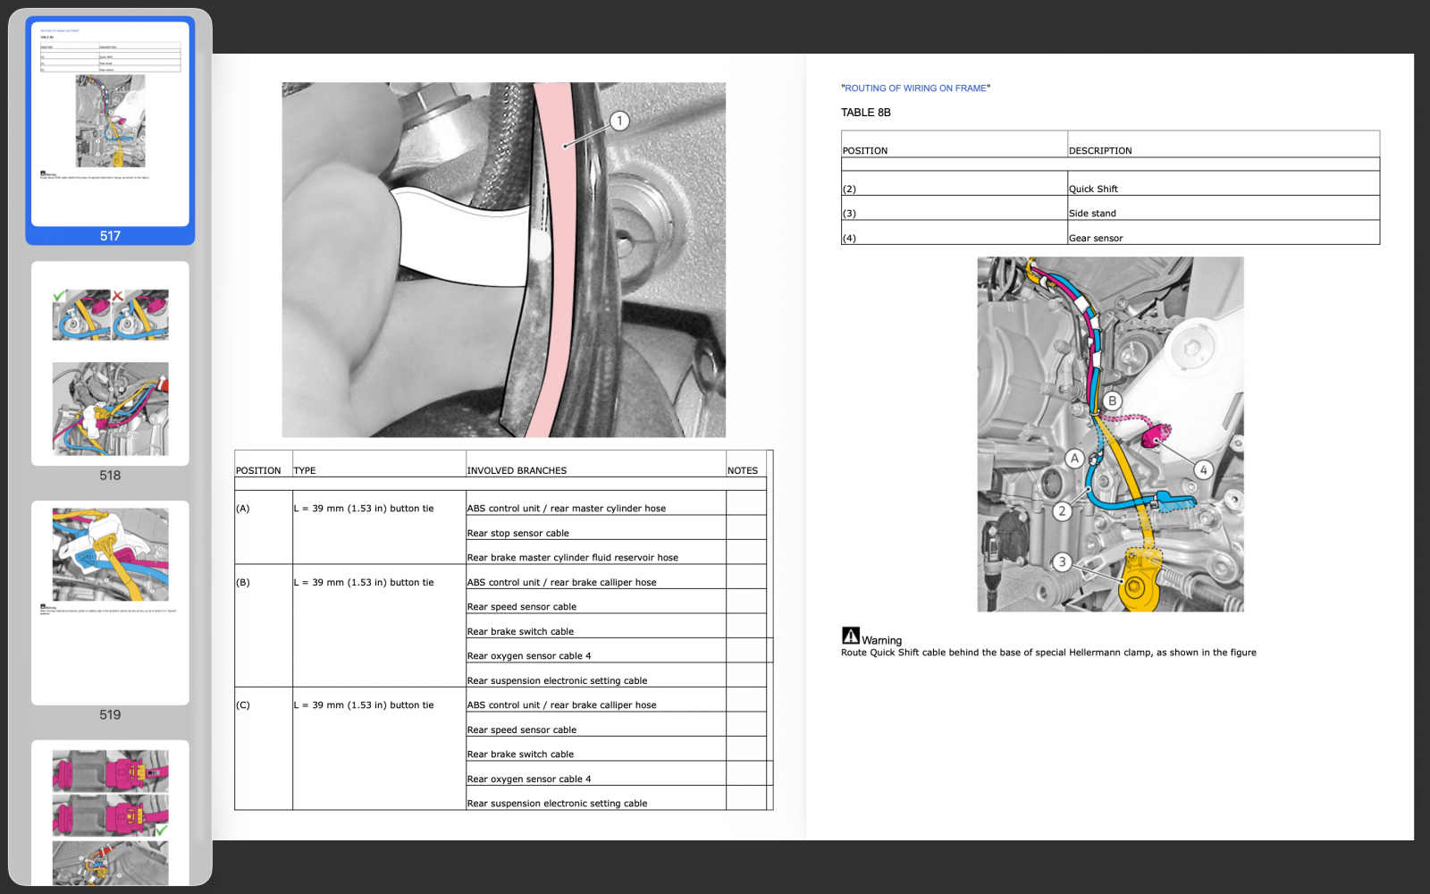The image size is (1430, 894).
Task: Jump to page 519 thumbnail
Action: pyautogui.click(x=110, y=602)
